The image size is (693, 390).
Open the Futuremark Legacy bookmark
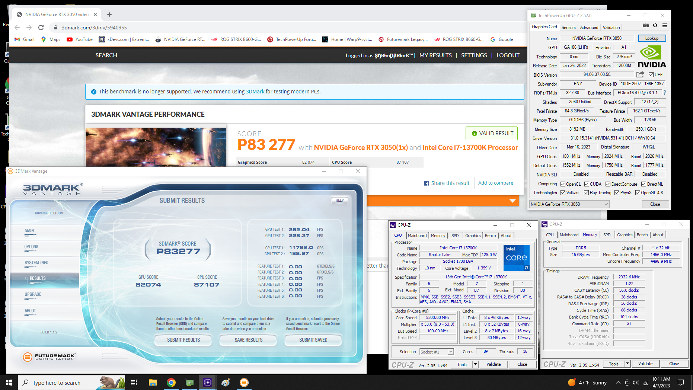[403, 39]
